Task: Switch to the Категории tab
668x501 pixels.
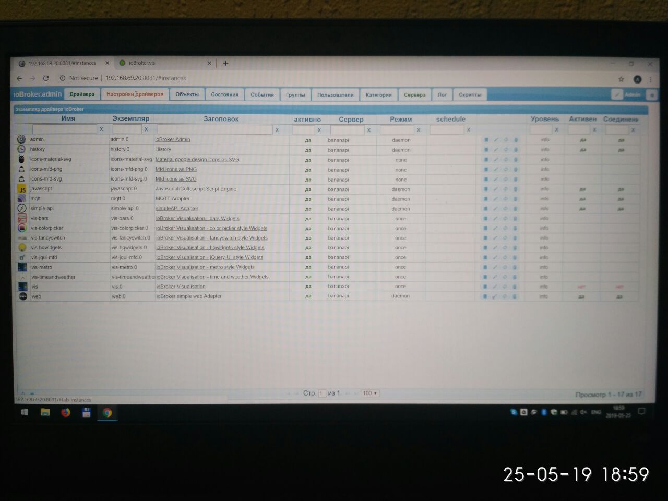Action: click(x=378, y=95)
